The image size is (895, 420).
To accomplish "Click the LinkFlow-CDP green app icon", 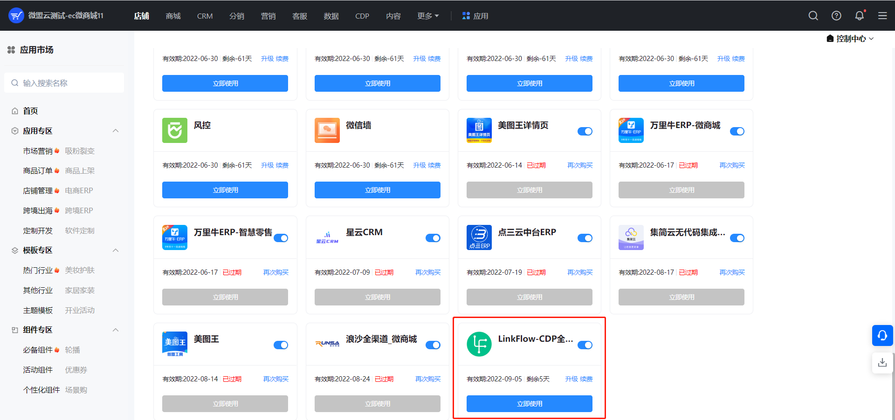I will coord(479,344).
